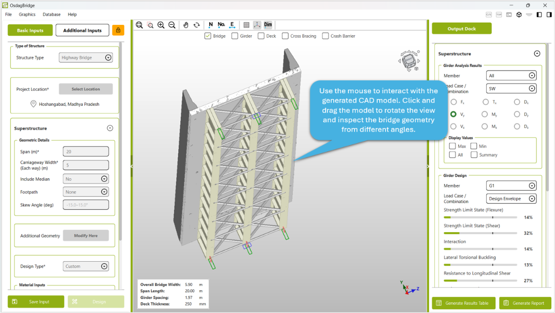
Task: Click the TOP view icon
Action: tap(499, 15)
